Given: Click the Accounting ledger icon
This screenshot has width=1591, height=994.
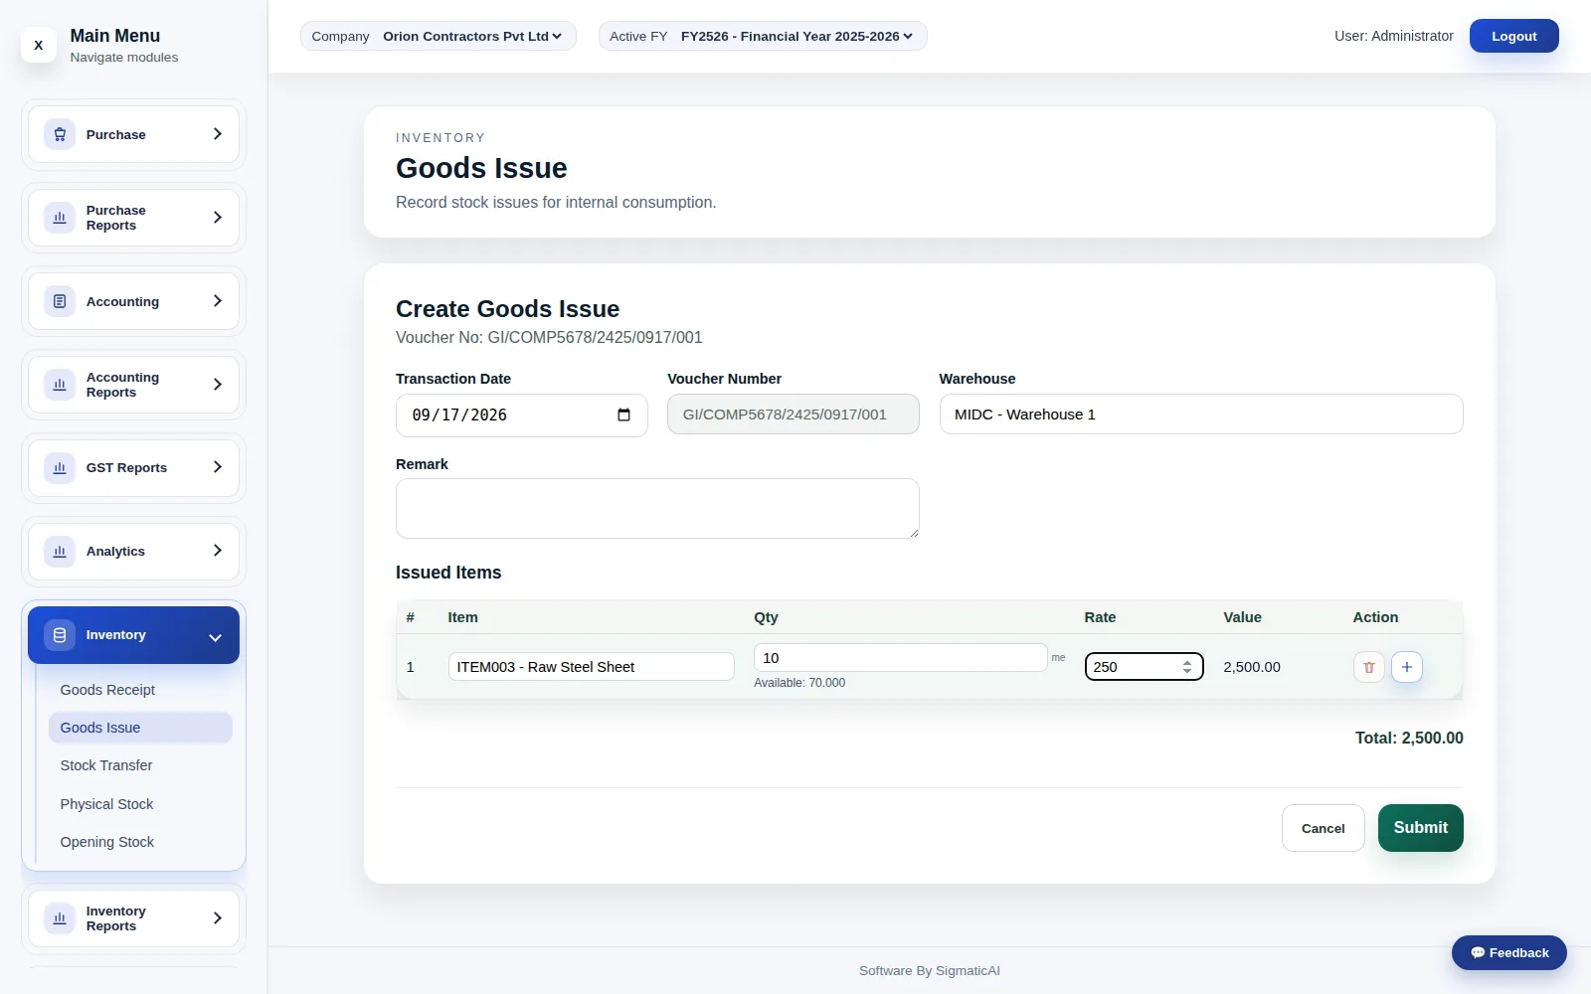Looking at the screenshot, I should (x=60, y=301).
